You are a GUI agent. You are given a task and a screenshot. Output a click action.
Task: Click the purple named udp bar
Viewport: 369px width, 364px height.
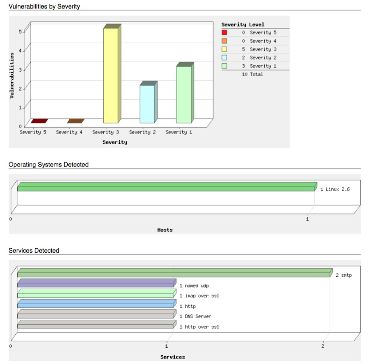click(x=97, y=283)
